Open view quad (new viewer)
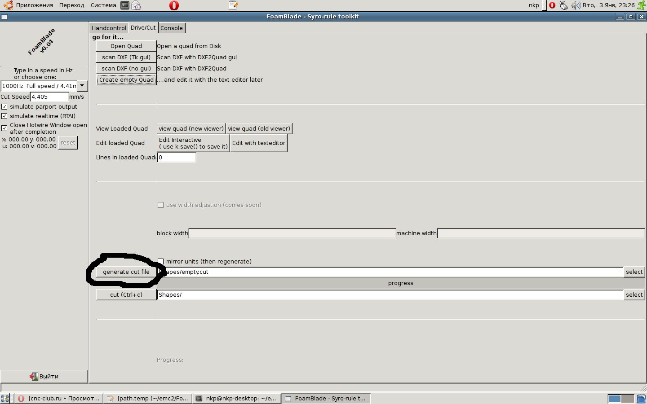This screenshot has height=404, width=647. click(x=191, y=128)
